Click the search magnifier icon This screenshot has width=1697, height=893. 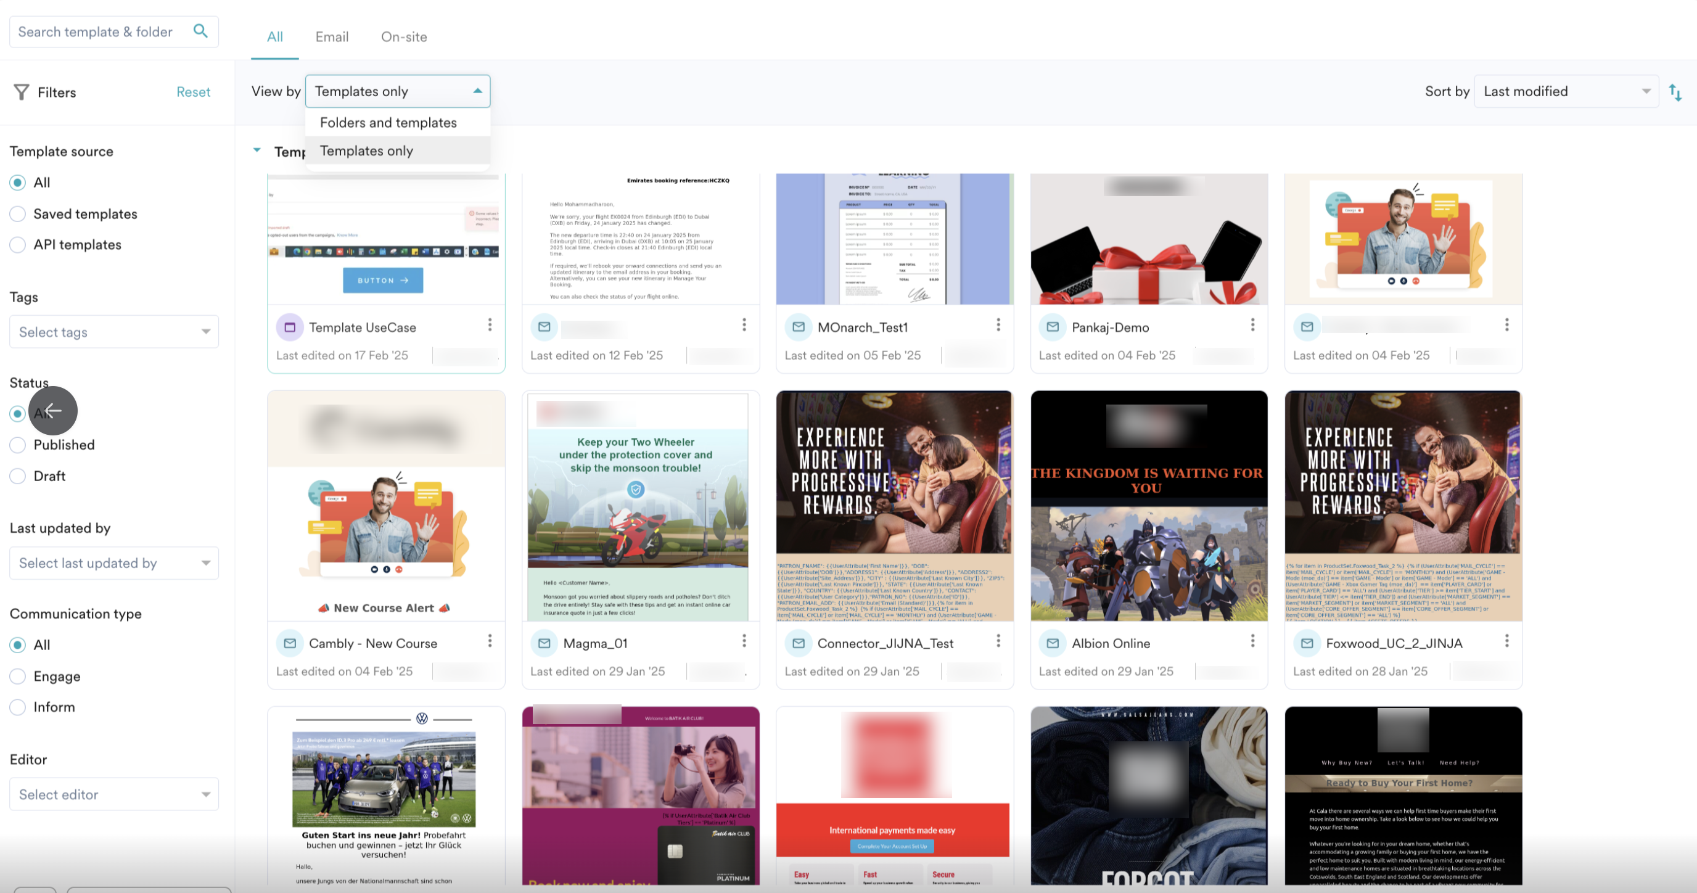[200, 31]
